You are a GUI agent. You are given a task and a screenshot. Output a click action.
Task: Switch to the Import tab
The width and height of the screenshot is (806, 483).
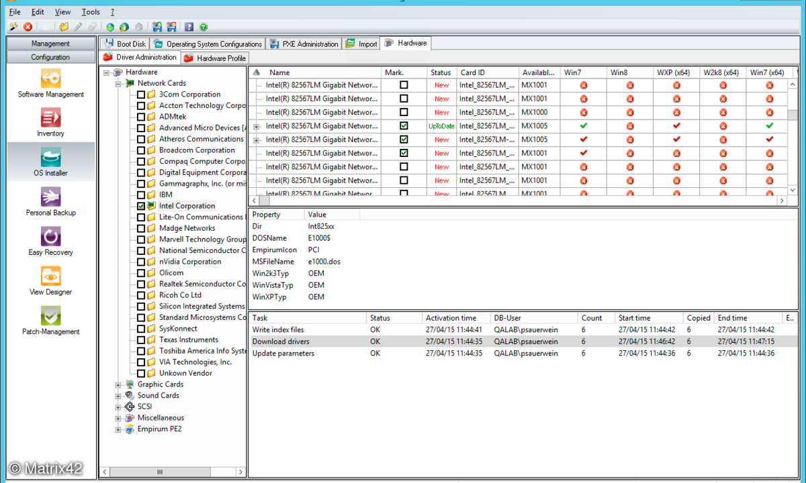point(361,44)
